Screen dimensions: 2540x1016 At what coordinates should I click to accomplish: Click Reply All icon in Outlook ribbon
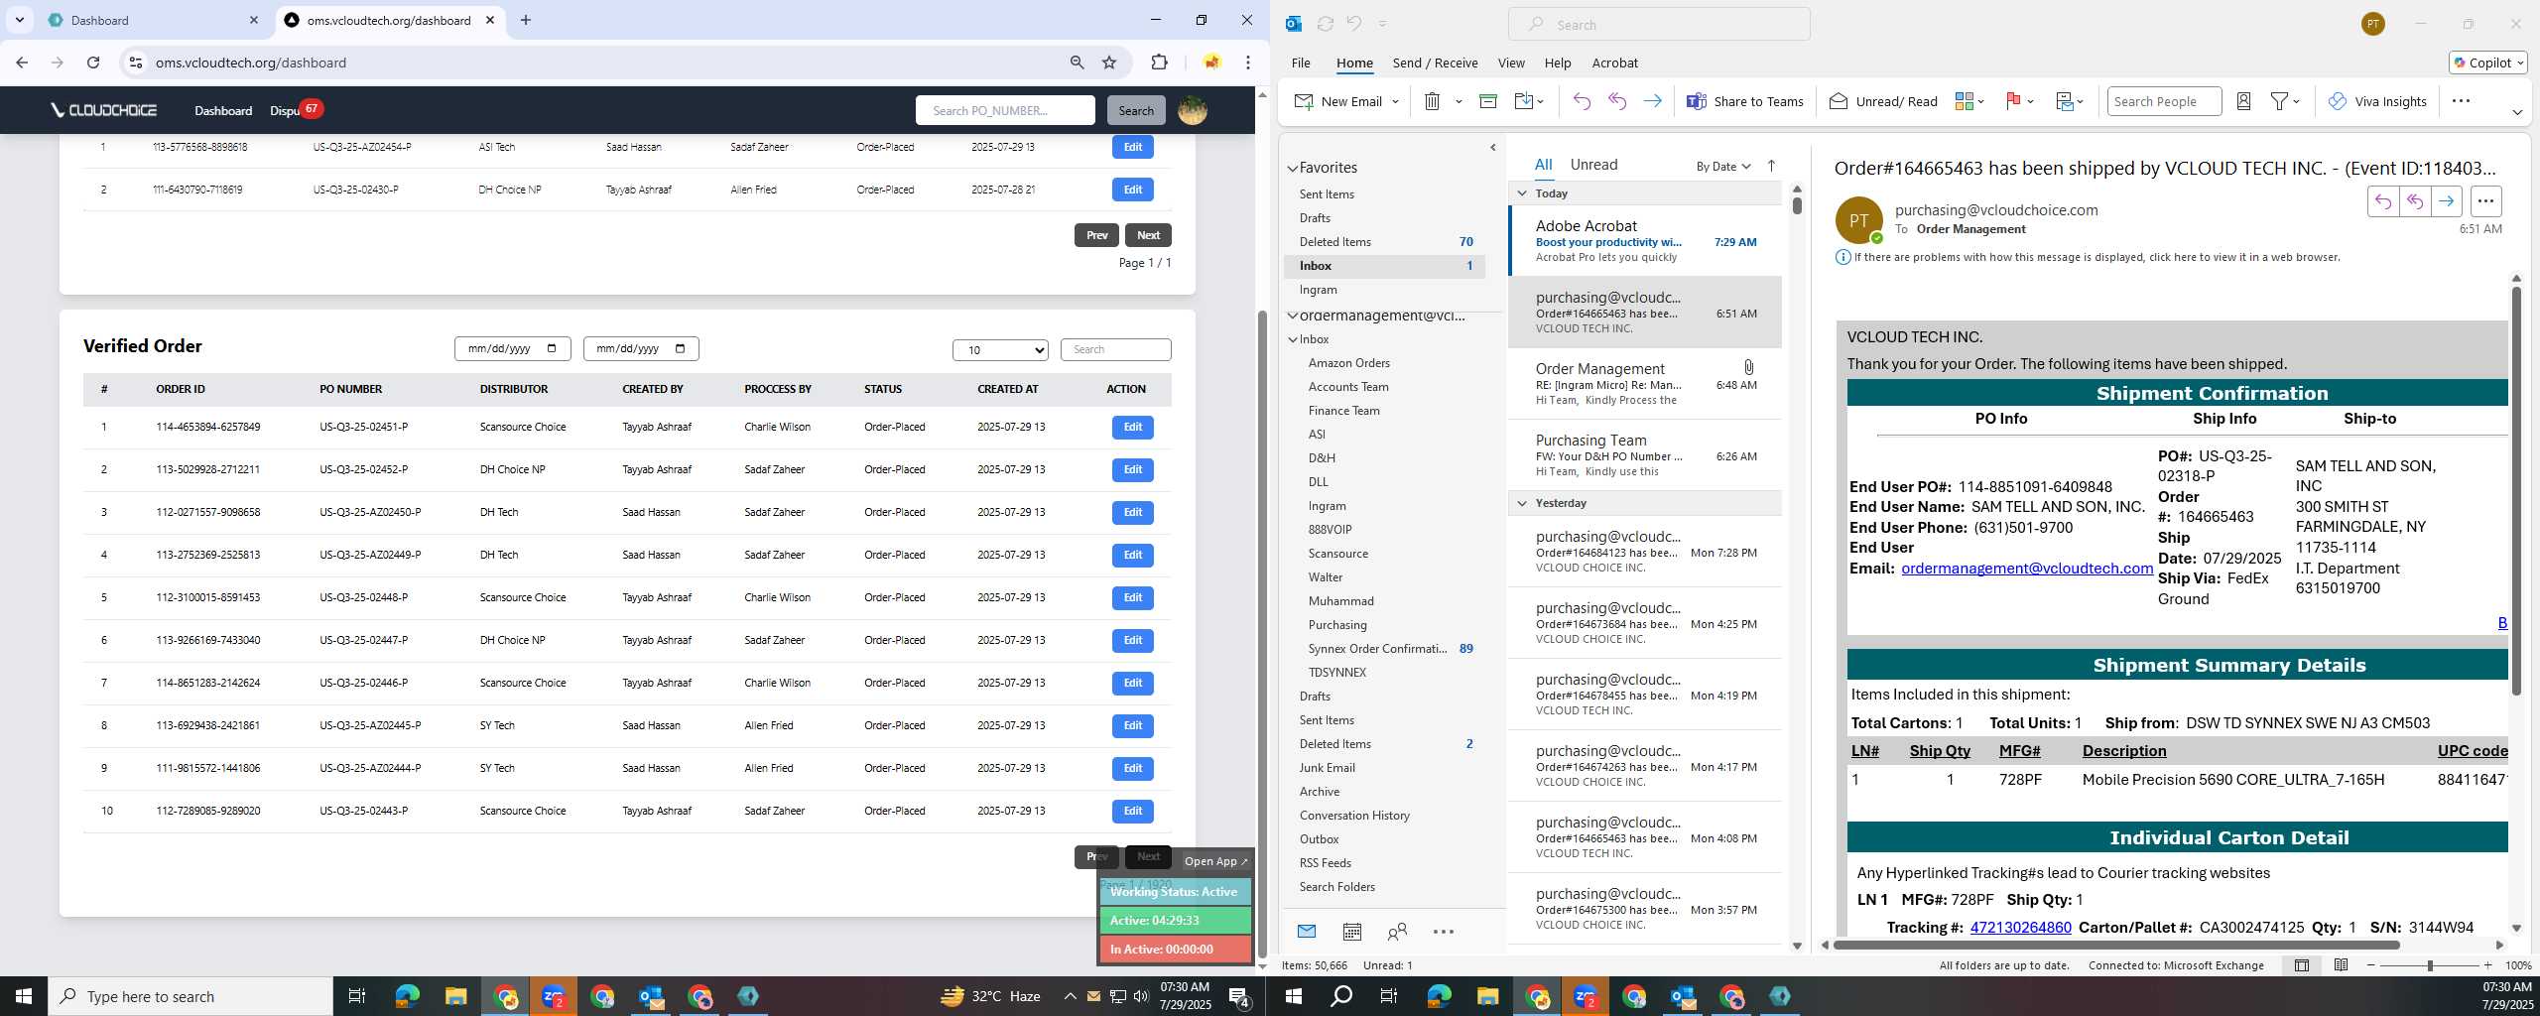tap(1617, 101)
